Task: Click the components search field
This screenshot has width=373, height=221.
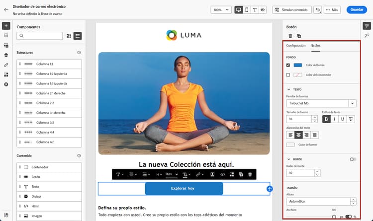Action: click(x=40, y=36)
